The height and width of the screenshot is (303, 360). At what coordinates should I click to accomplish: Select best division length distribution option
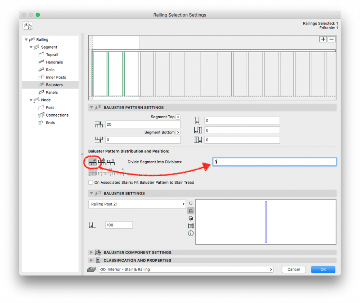point(110,162)
